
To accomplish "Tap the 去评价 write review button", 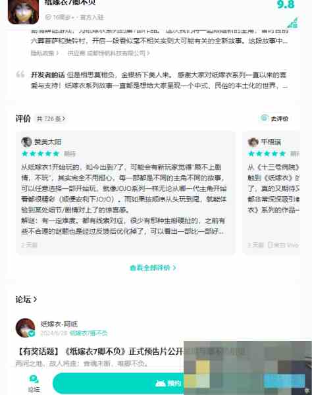I will [274, 118].
